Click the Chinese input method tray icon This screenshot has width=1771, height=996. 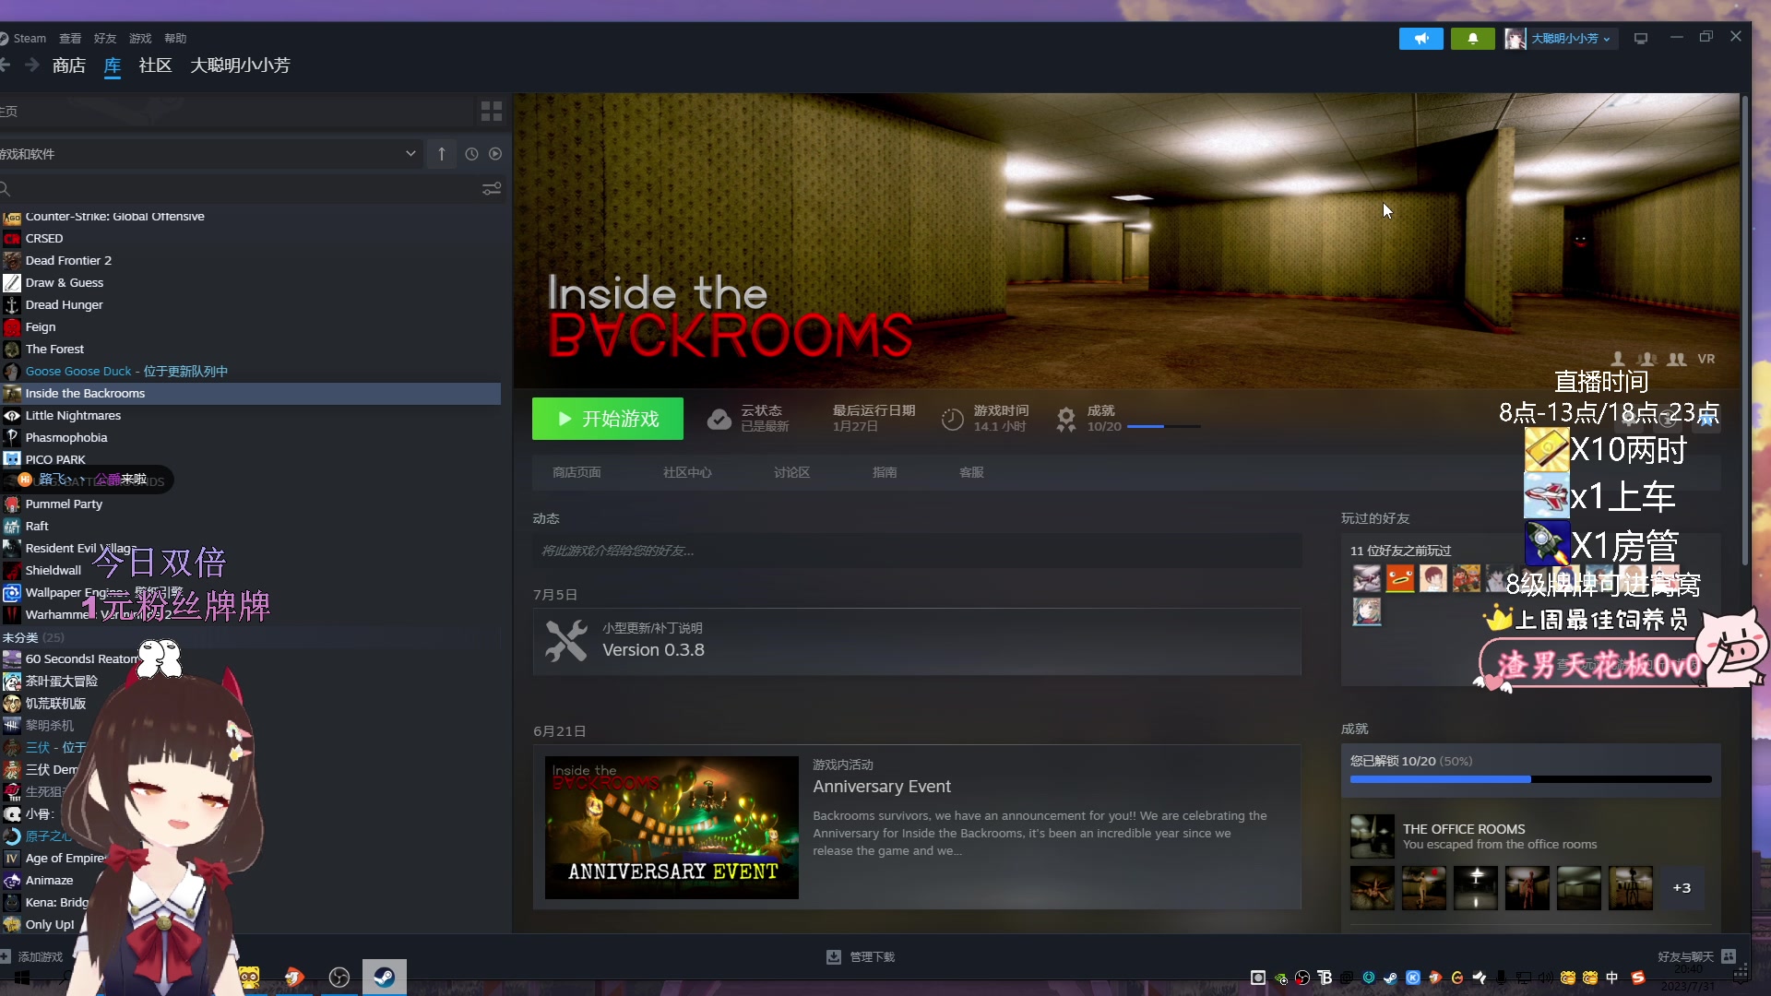1612,978
